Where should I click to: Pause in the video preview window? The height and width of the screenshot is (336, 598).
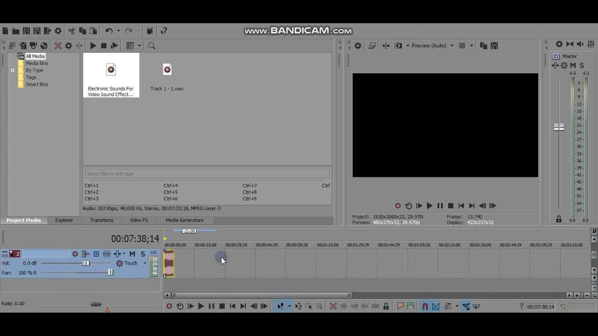point(440,206)
